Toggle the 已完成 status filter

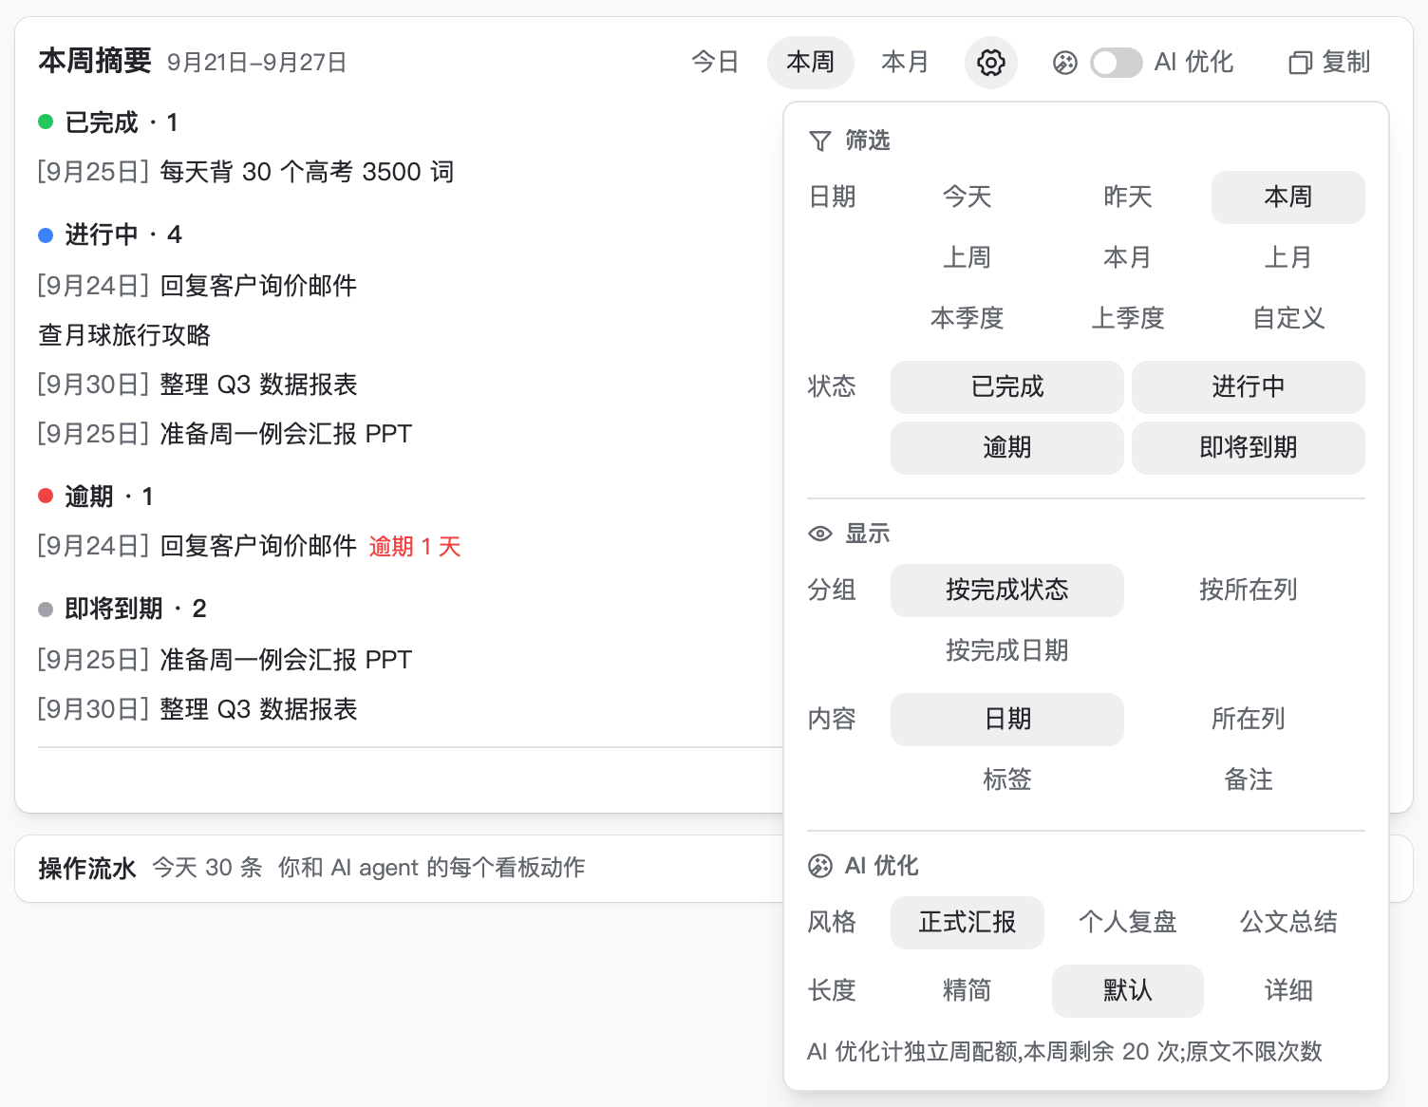click(x=1007, y=387)
